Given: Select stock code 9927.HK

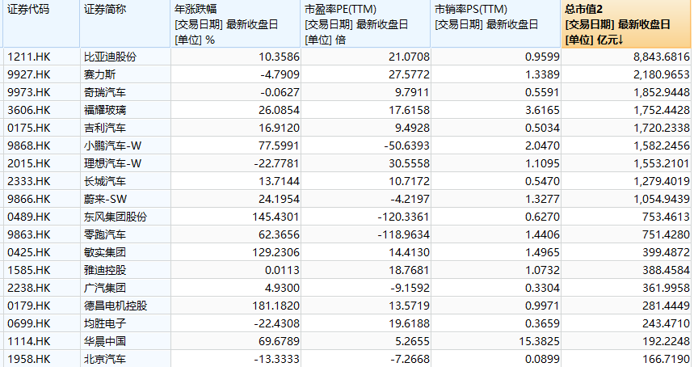Looking at the screenshot, I should click(x=29, y=74).
